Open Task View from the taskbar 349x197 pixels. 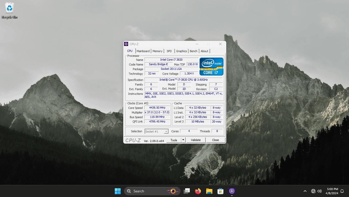pos(187,191)
